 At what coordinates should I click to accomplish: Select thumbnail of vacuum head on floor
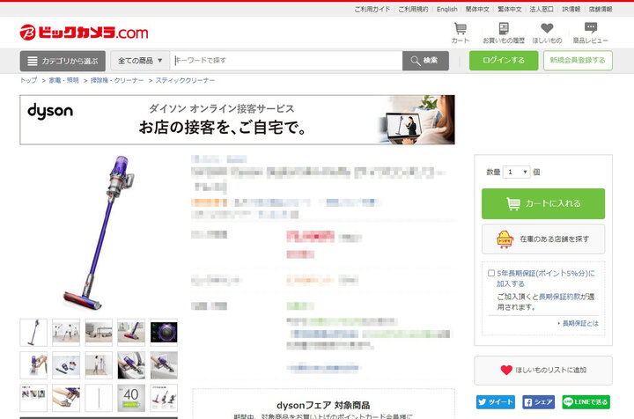click(x=131, y=332)
